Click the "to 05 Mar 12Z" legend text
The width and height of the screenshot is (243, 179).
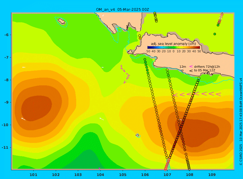tap(205, 70)
